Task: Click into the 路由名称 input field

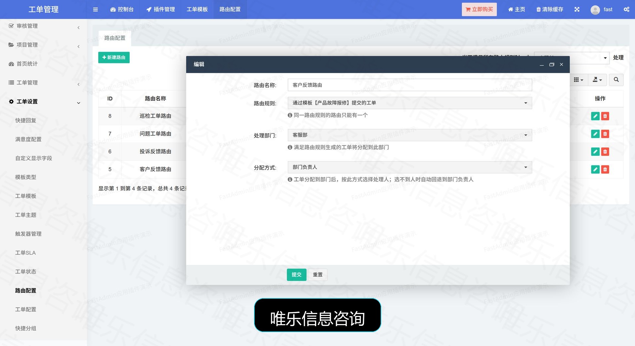Action: (410, 85)
